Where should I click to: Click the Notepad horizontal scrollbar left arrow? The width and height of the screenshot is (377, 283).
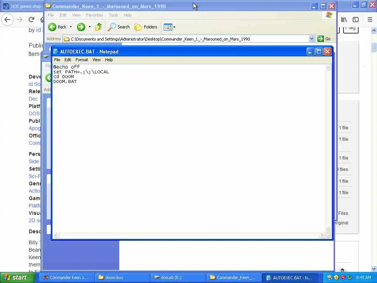tap(56, 235)
